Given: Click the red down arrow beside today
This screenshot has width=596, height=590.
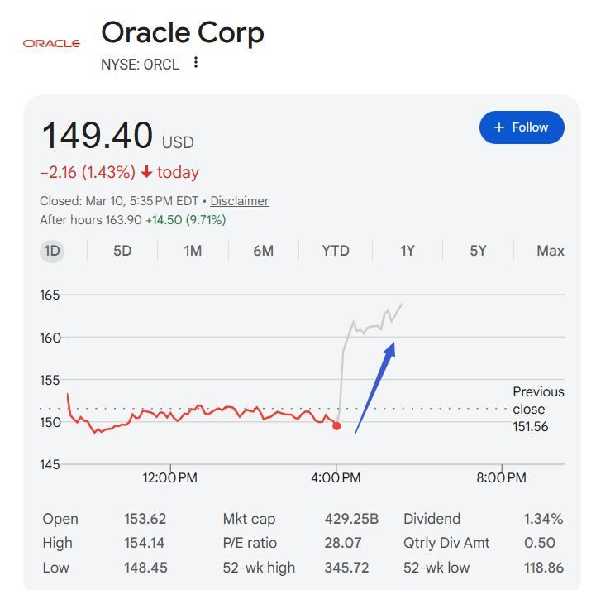Looking at the screenshot, I should click(x=146, y=172).
